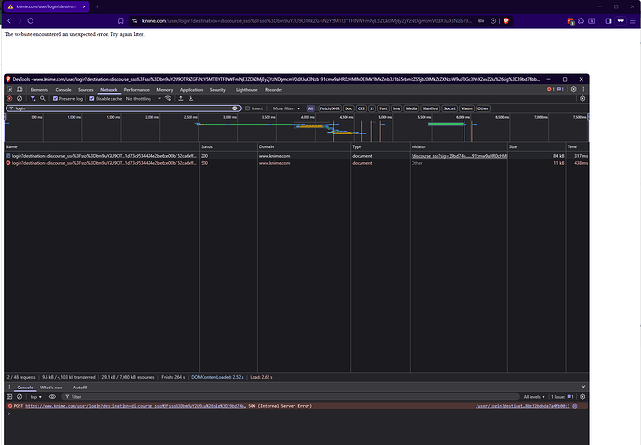Filter requests by Media type
The width and height of the screenshot is (641, 445).
(412, 108)
